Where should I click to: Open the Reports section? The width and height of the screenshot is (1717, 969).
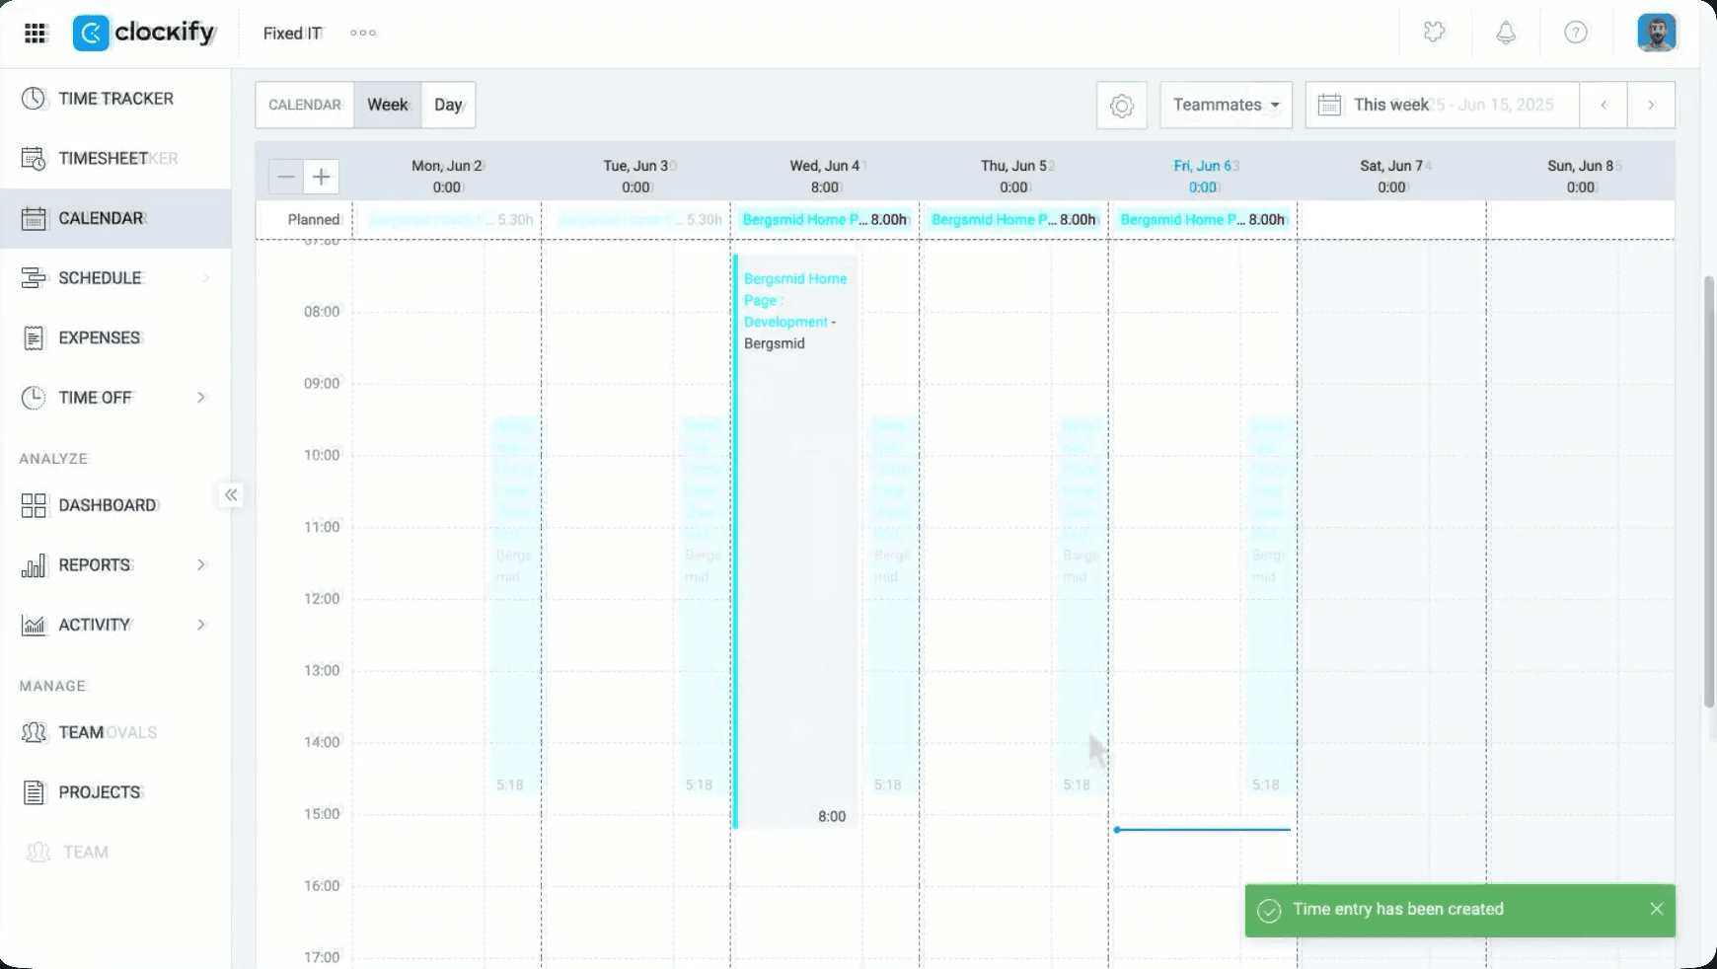tap(115, 565)
